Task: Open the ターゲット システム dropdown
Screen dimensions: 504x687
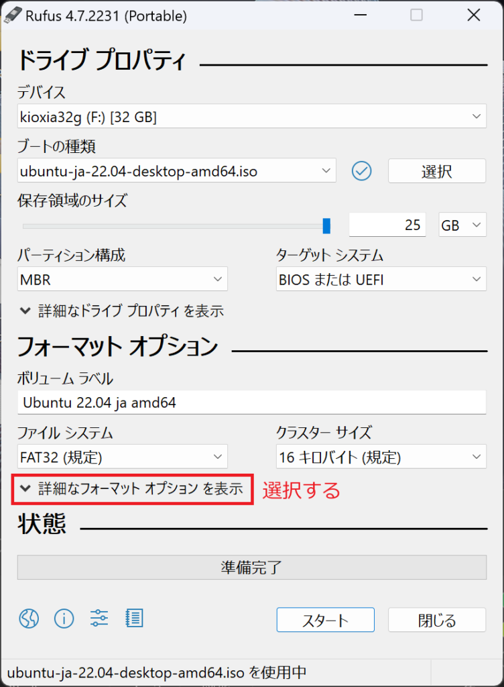Action: pos(381,279)
